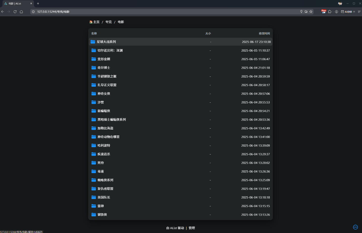The height and width of the screenshot is (233, 362).
Task: Open the 沙赞 folder
Action: [x=180, y=102]
